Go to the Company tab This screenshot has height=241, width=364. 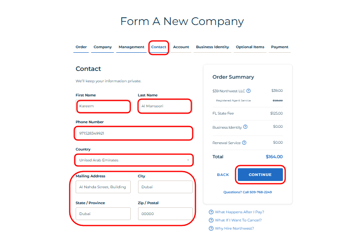click(103, 47)
